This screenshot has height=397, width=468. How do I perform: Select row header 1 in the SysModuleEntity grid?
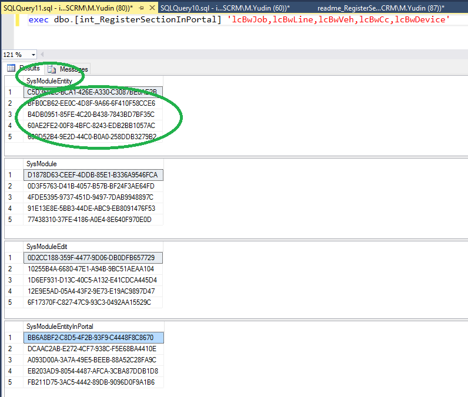[14, 92]
